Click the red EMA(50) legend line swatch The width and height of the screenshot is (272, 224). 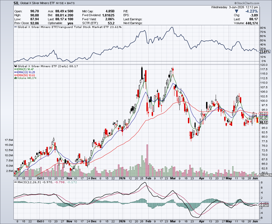pos(15,75)
